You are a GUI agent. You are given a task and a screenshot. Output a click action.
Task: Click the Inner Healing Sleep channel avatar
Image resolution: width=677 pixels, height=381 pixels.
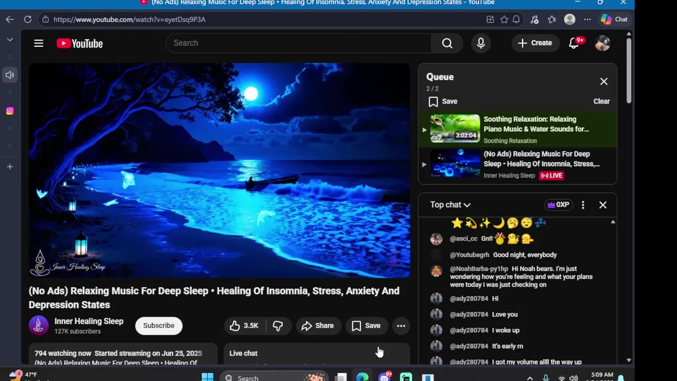39,325
